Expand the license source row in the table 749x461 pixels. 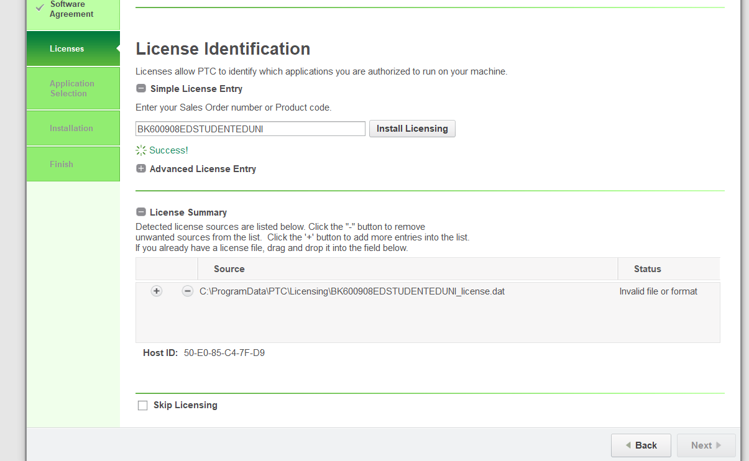click(x=156, y=291)
